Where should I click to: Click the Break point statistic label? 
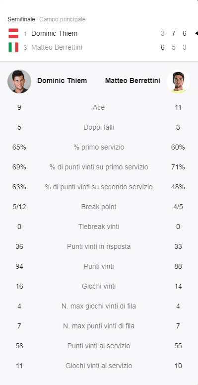99,207
